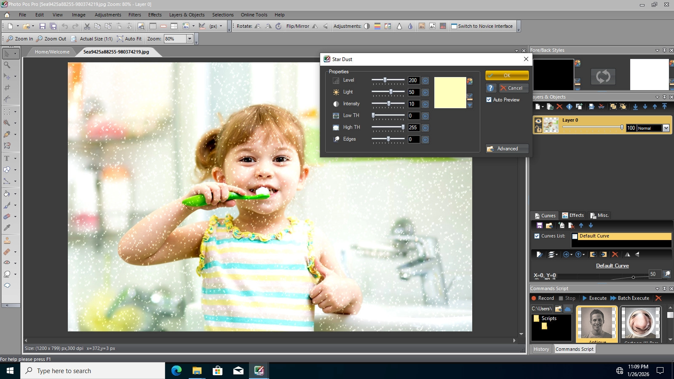Screen dimensions: 674x379
Task: Click the red X in Commands Script toolbar
Action: point(658,298)
